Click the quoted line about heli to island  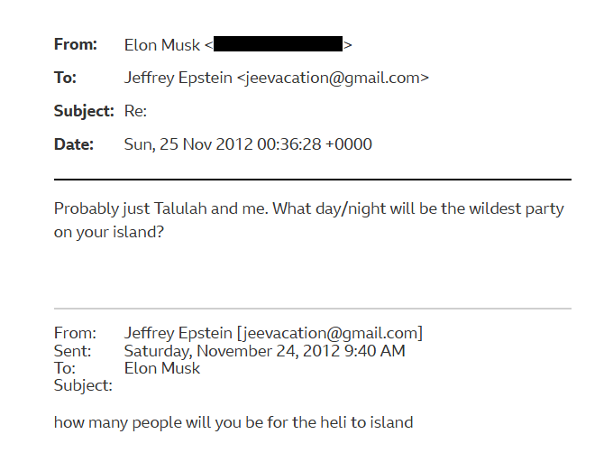pyautogui.click(x=233, y=421)
